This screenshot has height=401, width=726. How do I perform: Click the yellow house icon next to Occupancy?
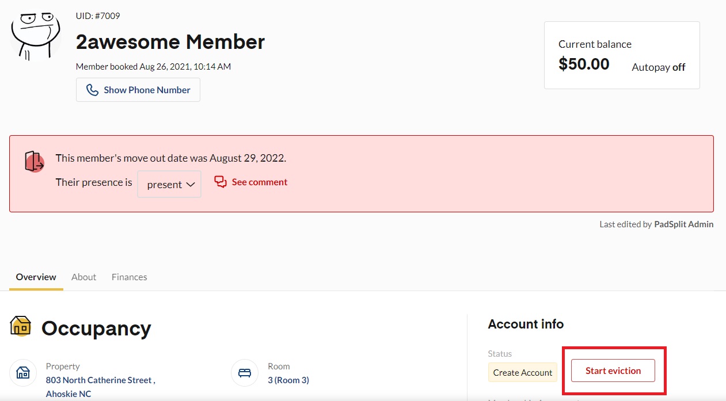pos(21,326)
